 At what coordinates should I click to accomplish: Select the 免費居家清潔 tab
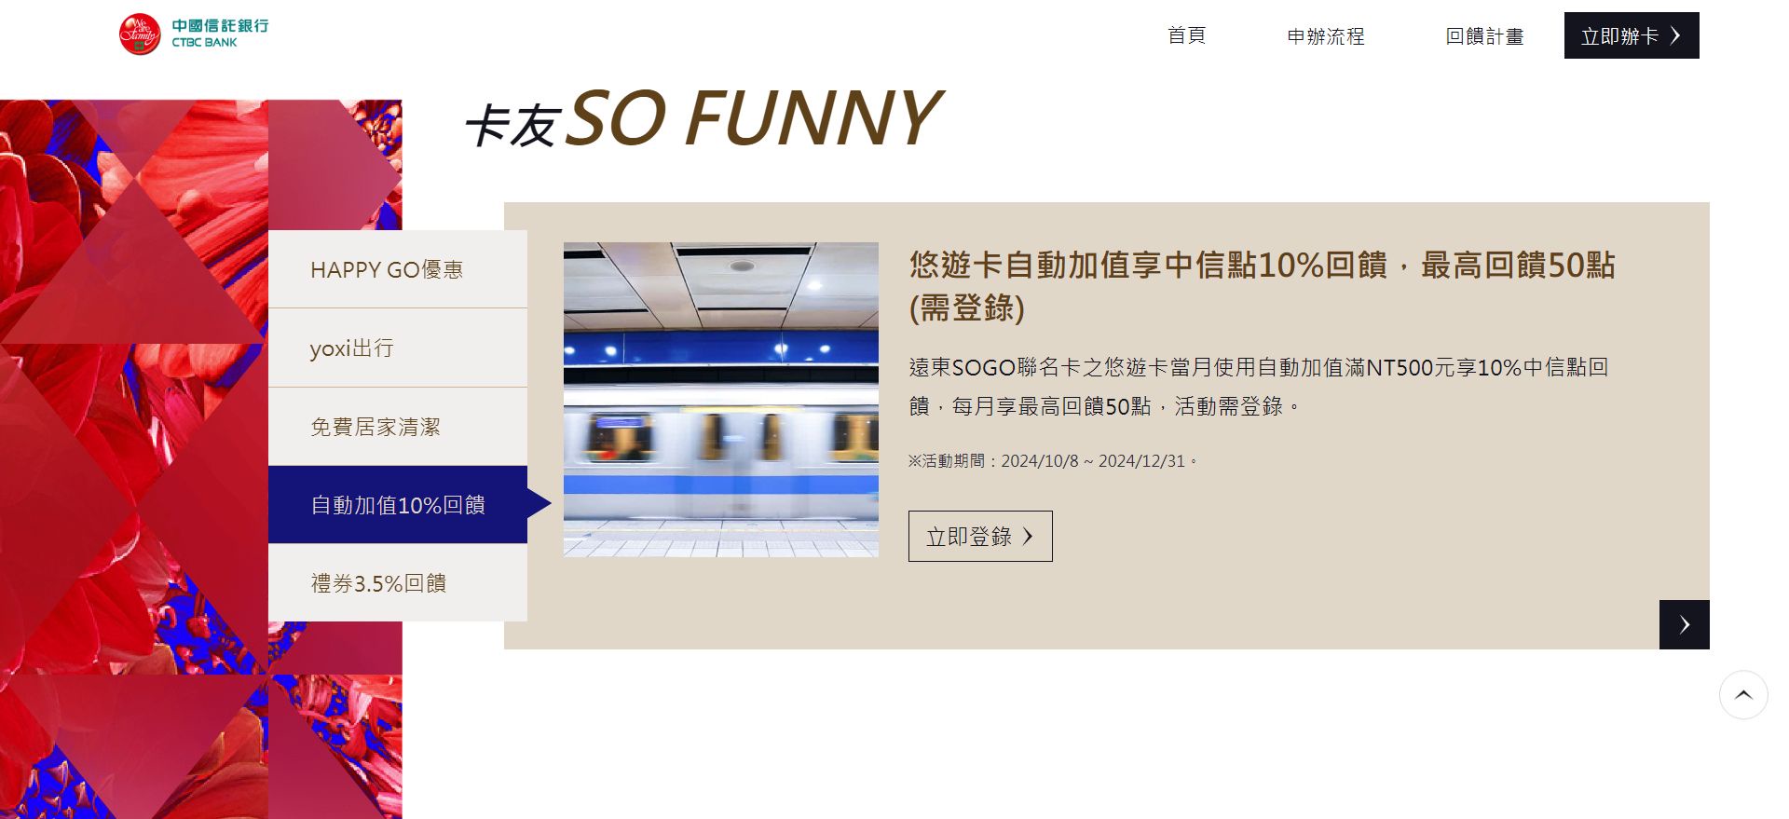click(x=398, y=427)
